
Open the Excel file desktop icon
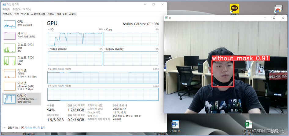tap(248, 125)
